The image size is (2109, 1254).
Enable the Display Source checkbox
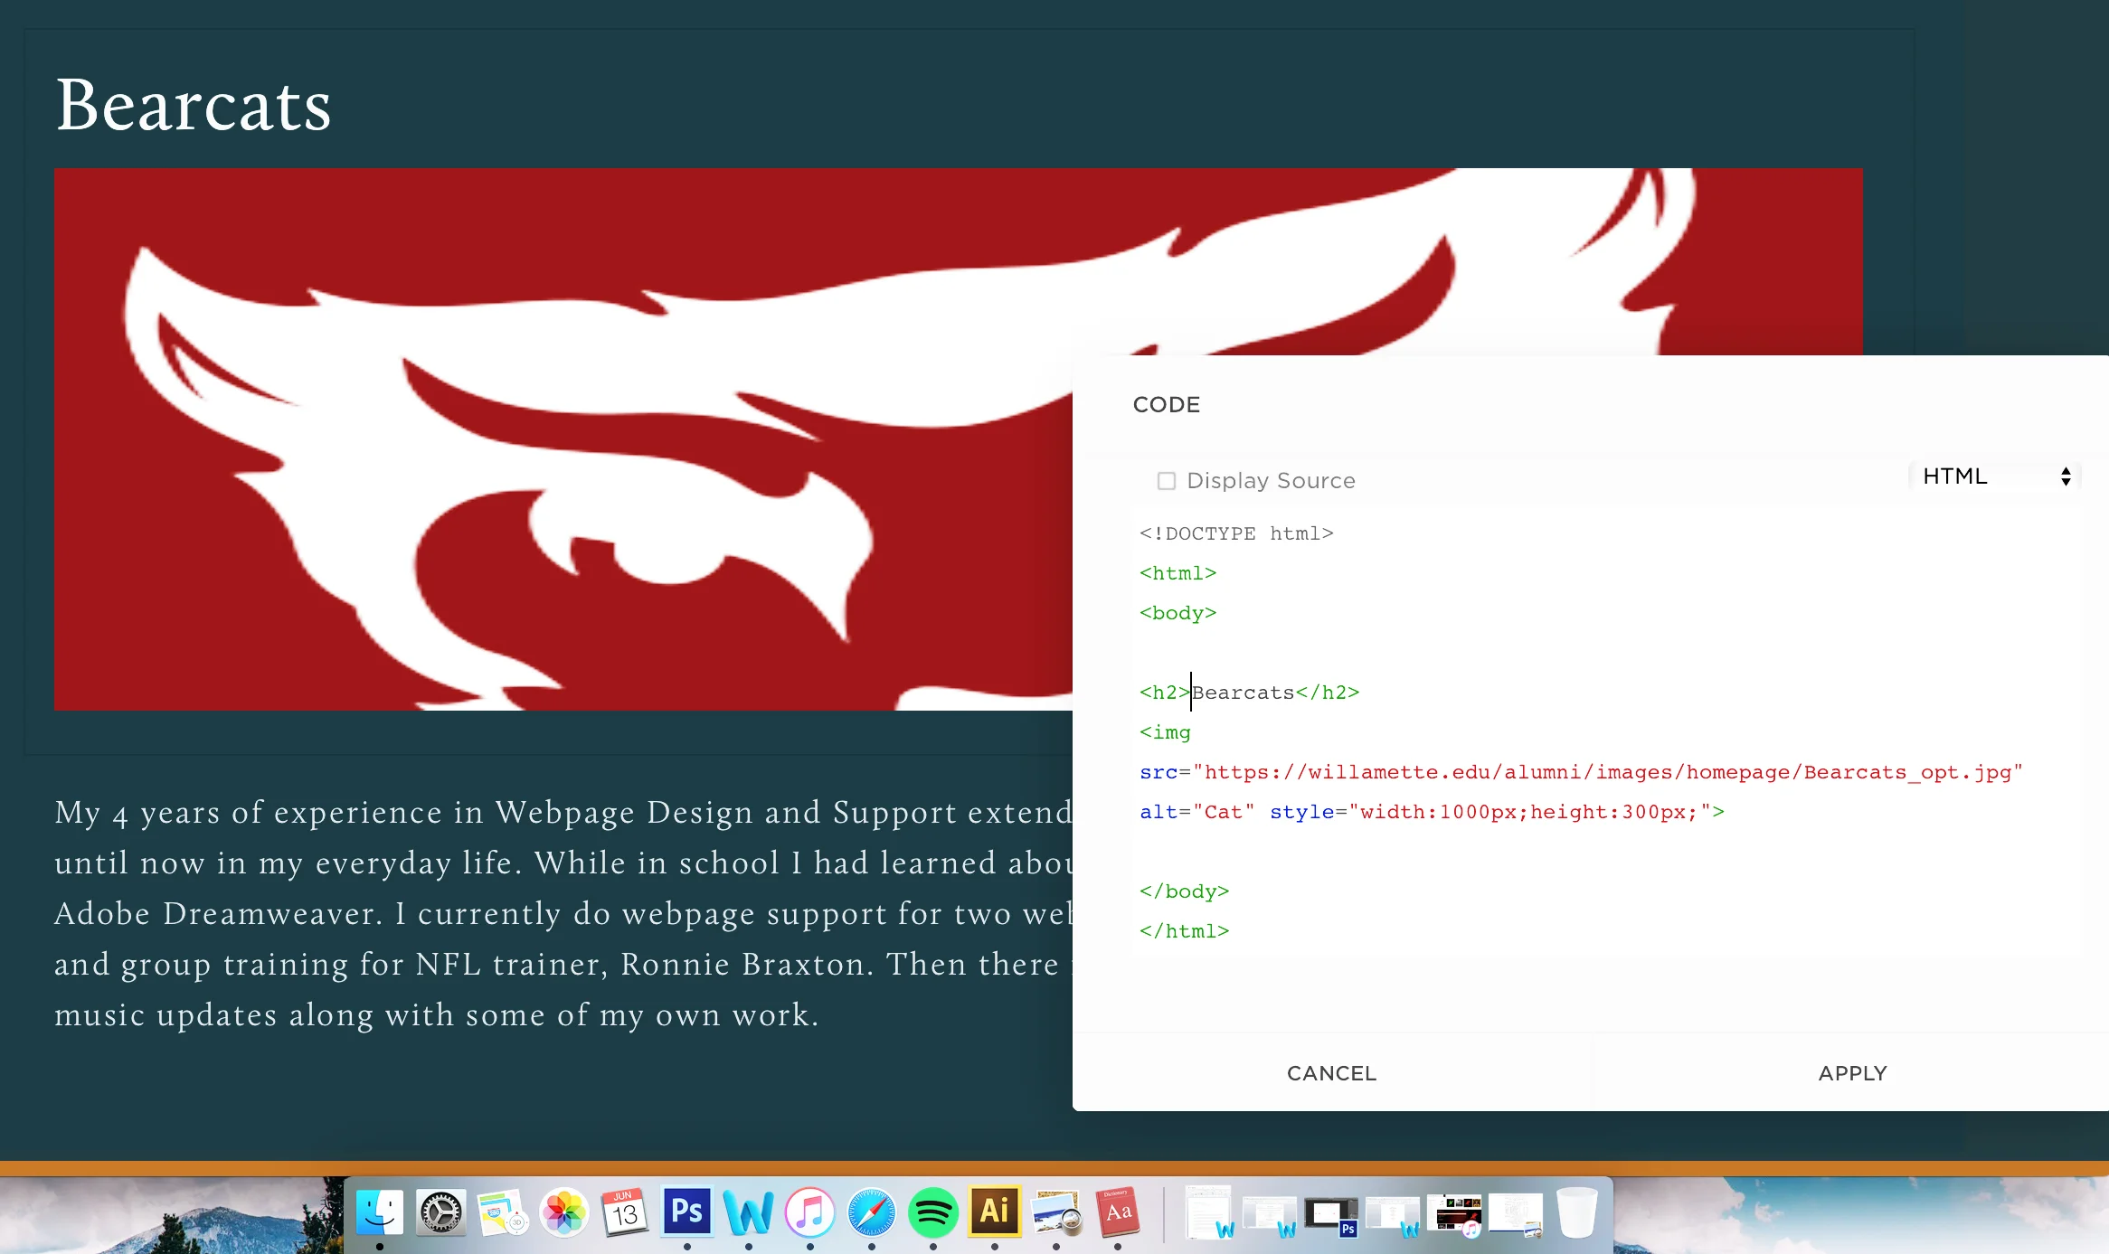point(1167,481)
